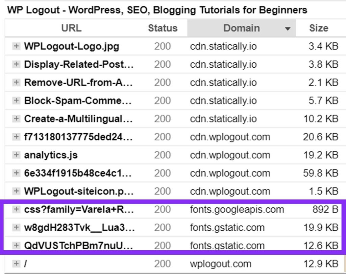Image resolution: width=346 pixels, height=274 pixels.
Task: Click the fonts.googleapis.com domain cell
Action: point(237,209)
